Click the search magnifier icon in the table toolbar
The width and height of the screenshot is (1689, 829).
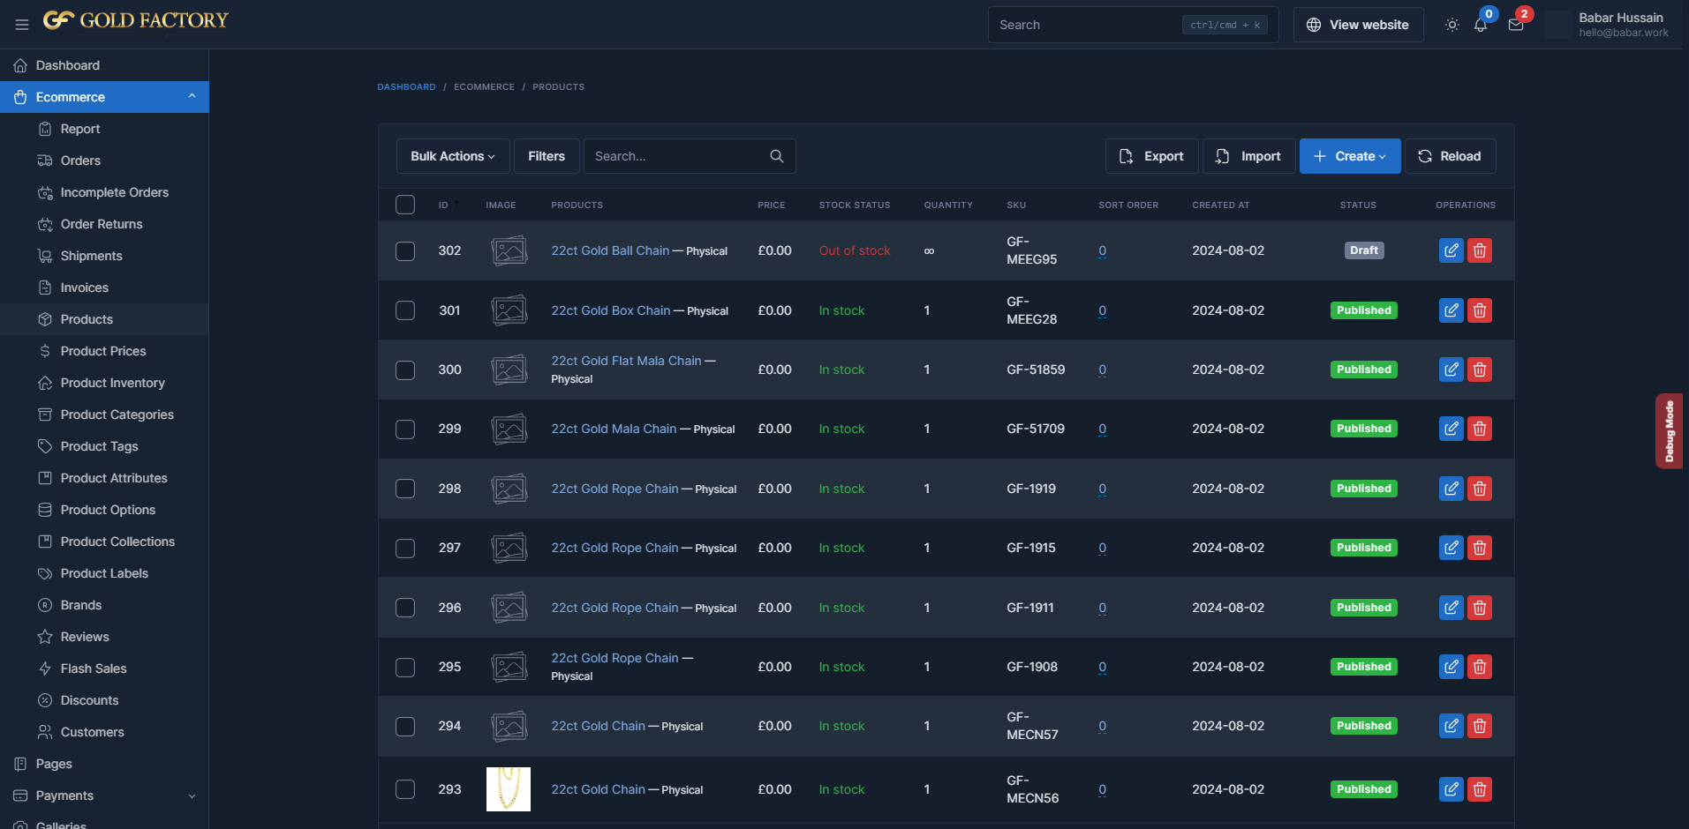click(x=777, y=156)
